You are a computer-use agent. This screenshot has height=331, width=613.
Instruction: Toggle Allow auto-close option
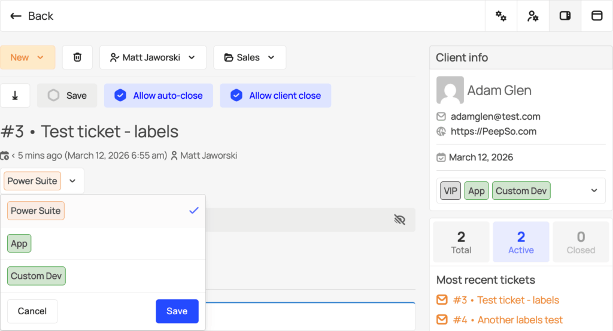point(158,96)
